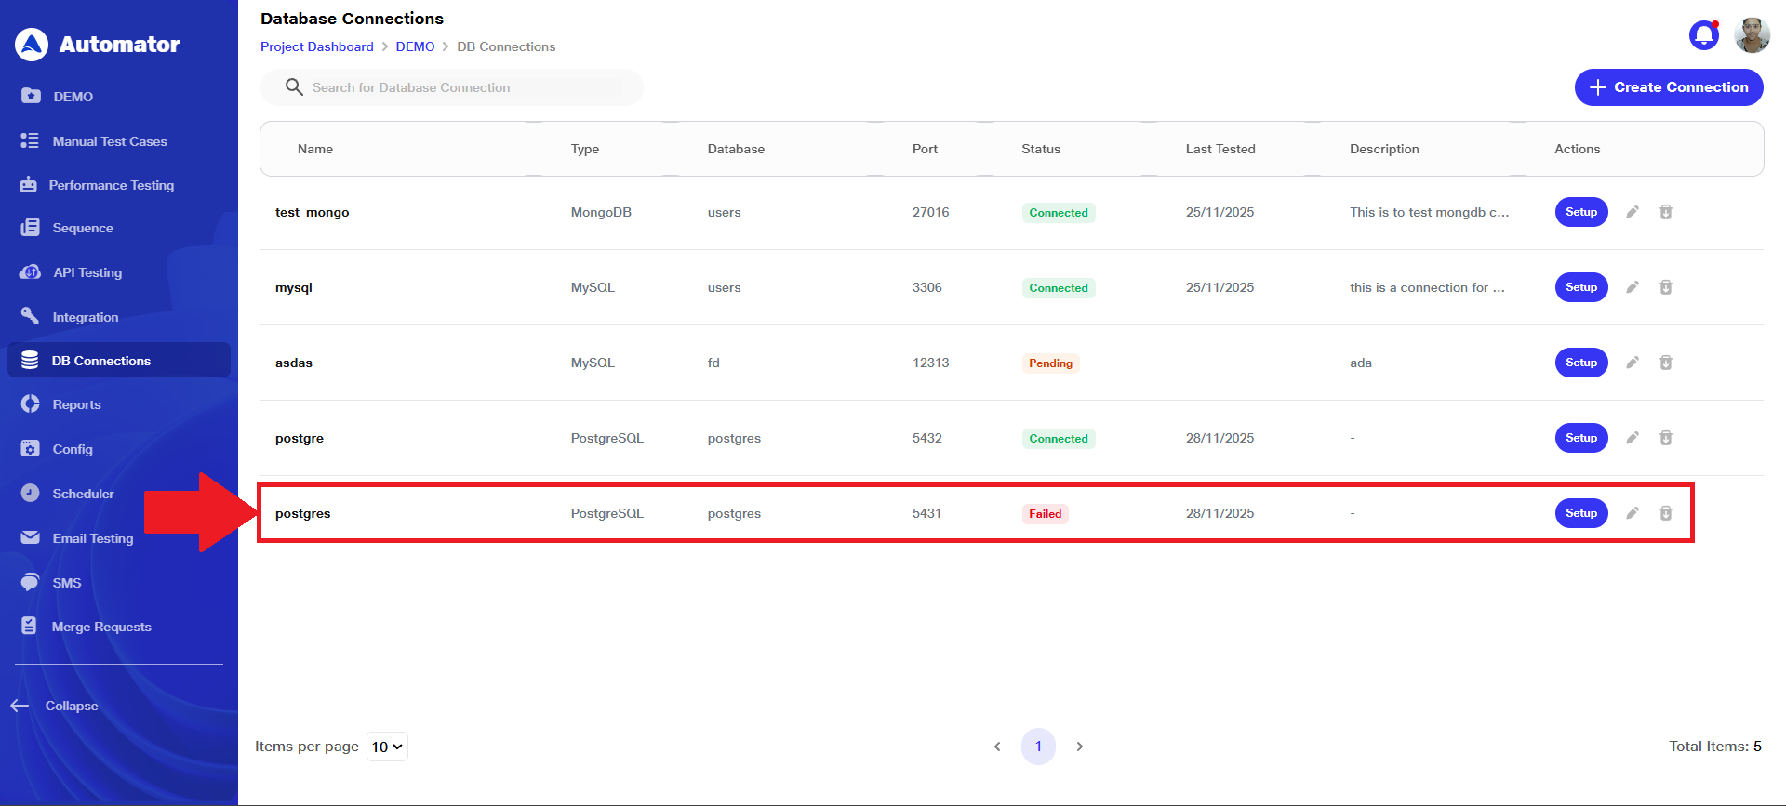Viewport: 1786px width, 806px height.
Task: Delete the failed postgres connection
Action: click(1665, 513)
